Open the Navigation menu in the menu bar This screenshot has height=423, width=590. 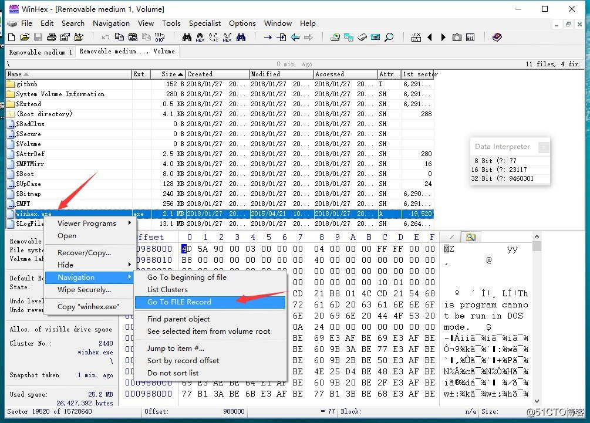(111, 23)
